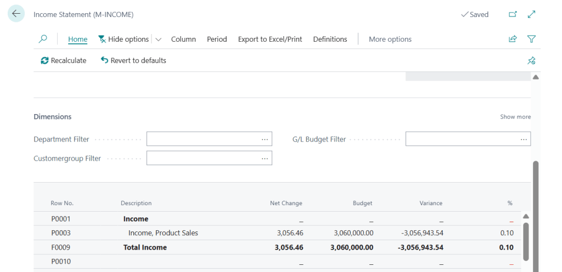Select row number F0009
The image size is (562, 272).
pyautogui.click(x=61, y=247)
